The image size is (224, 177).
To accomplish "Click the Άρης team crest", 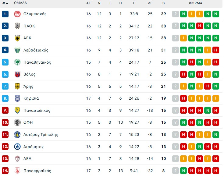I will click(x=17, y=87).
